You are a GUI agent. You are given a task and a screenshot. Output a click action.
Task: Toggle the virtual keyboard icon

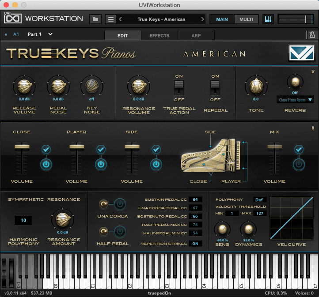pyautogui.click(x=268, y=19)
